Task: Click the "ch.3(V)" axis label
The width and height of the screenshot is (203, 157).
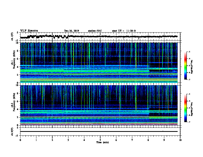Action: pos(12,132)
